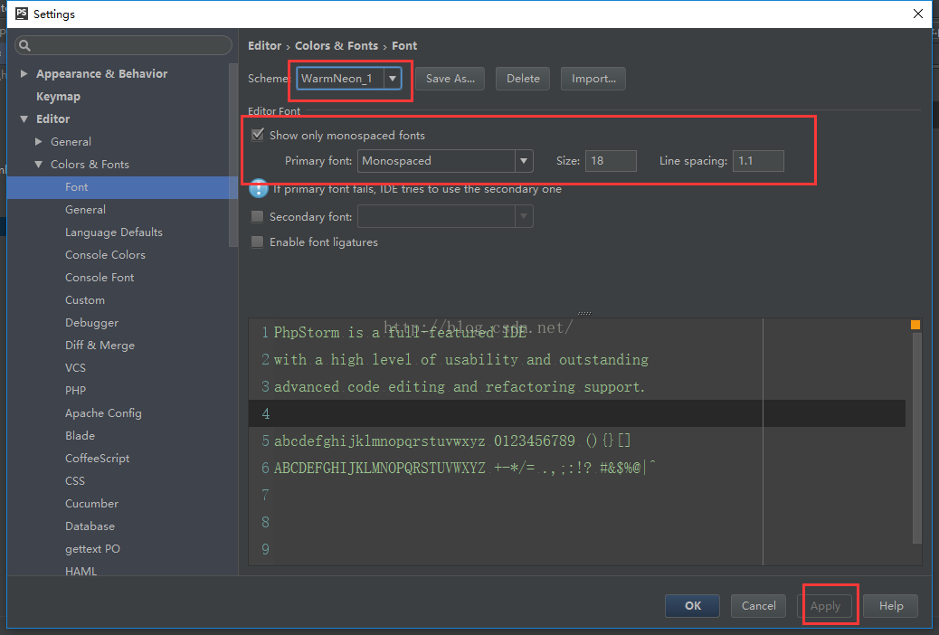Image resolution: width=939 pixels, height=635 pixels.
Task: Open Console Colors page
Action: [x=106, y=255]
